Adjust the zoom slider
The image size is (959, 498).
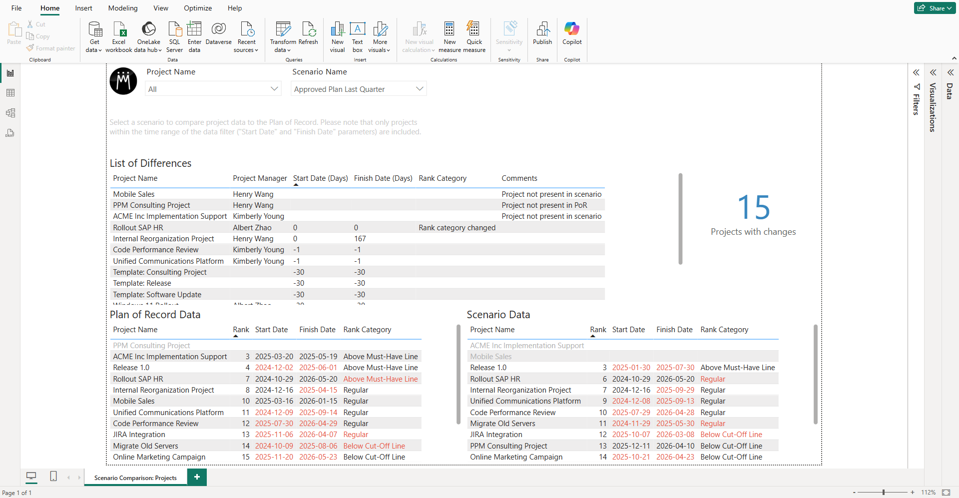pos(883,493)
